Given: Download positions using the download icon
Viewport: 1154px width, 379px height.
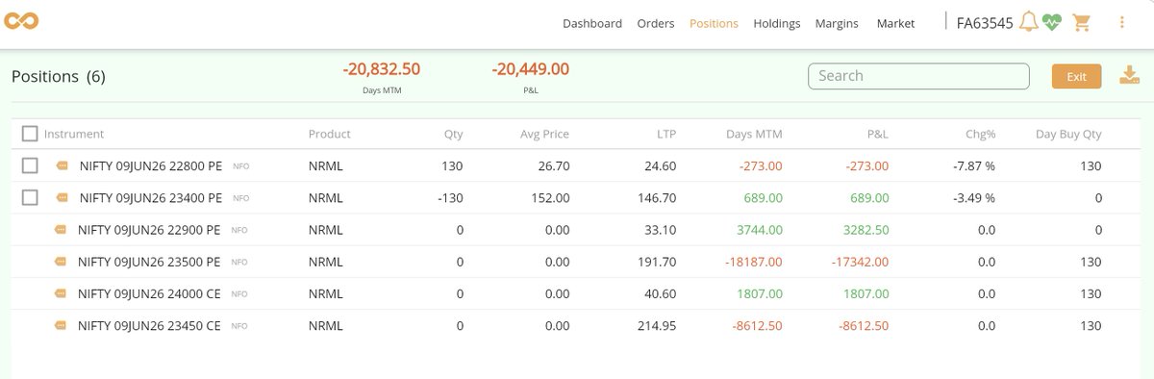Looking at the screenshot, I should point(1129,76).
